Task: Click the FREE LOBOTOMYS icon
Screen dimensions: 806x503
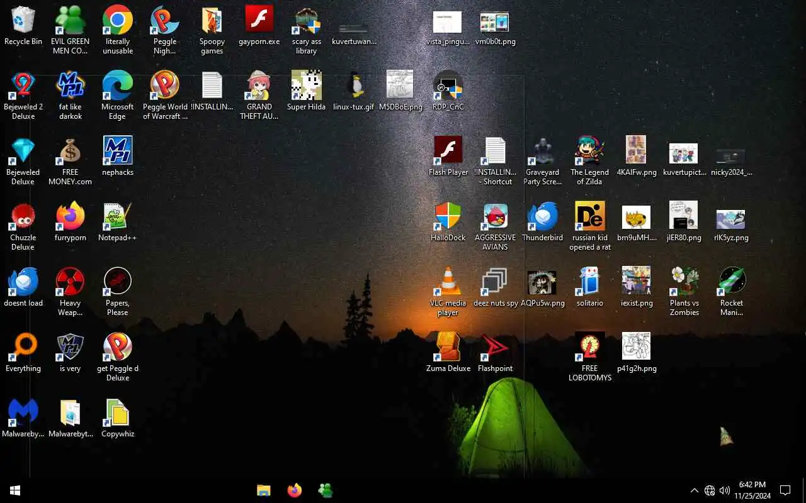Action: [590, 347]
